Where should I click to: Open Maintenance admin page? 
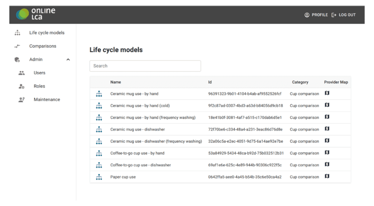[47, 99]
